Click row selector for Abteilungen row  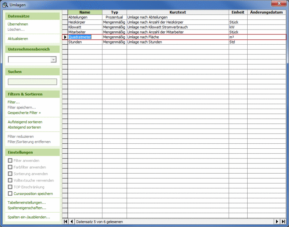pos(65,17)
